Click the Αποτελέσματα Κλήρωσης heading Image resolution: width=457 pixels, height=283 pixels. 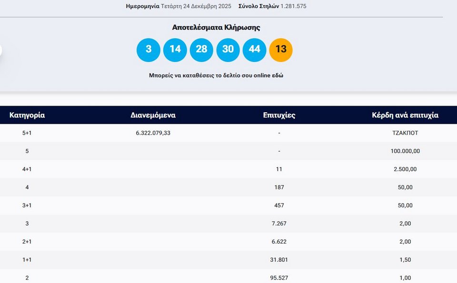(216, 28)
